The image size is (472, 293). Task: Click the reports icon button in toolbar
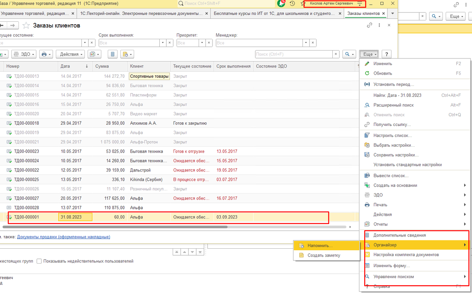pyautogui.click(x=94, y=54)
